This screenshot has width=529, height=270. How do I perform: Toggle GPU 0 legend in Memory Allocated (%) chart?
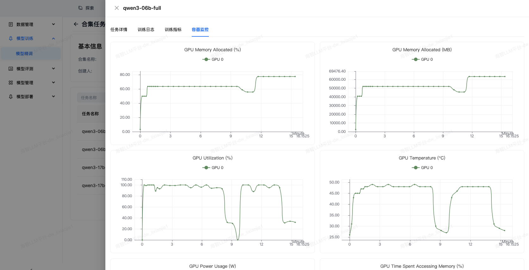pos(213,60)
